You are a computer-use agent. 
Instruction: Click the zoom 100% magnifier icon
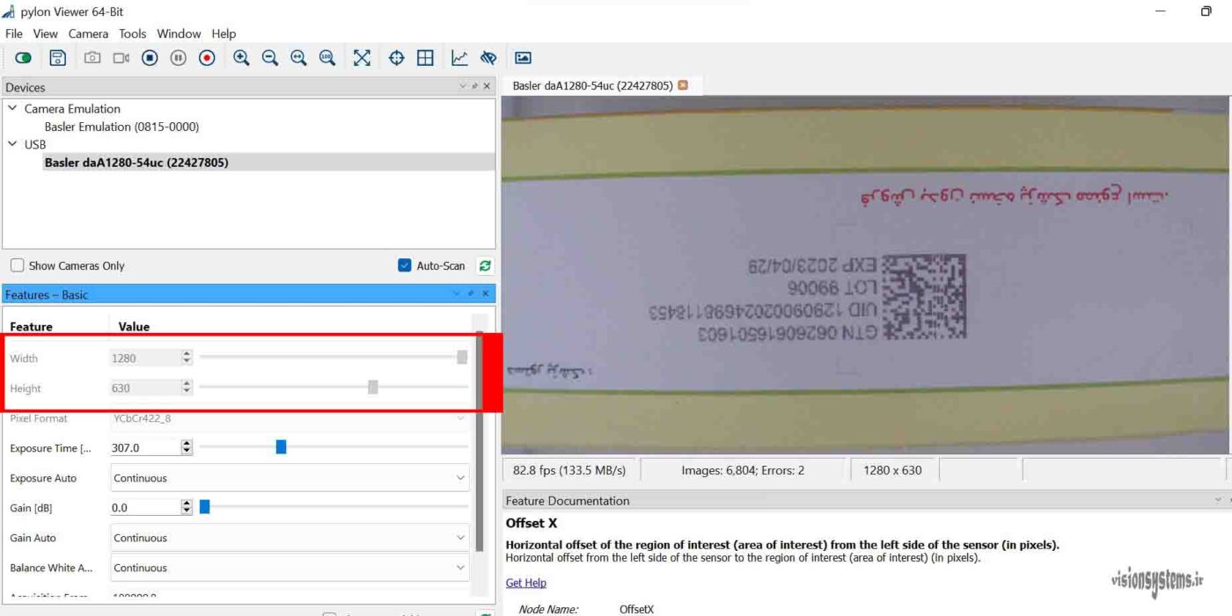click(x=327, y=58)
